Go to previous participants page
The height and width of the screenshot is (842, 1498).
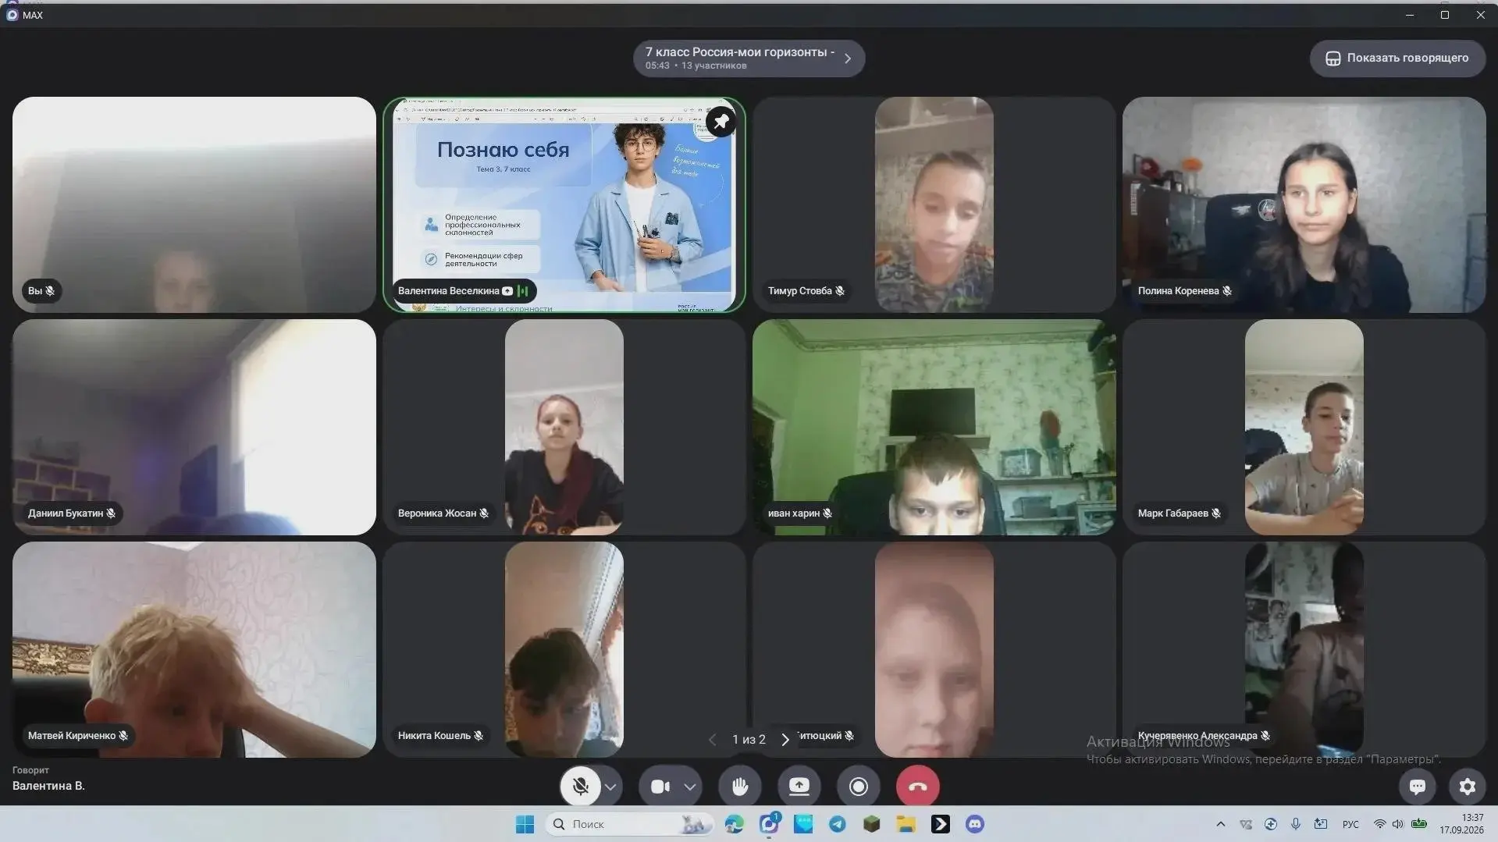[712, 739]
